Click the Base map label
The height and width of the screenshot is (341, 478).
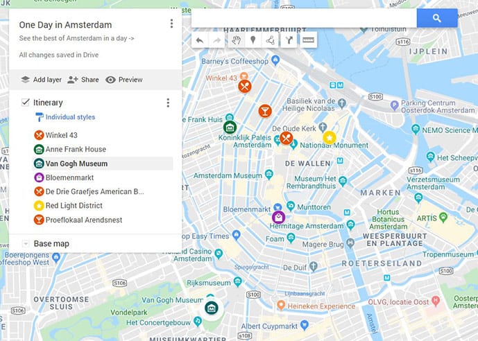(x=51, y=243)
